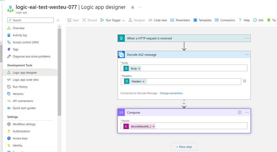Switch to Designer in toolbar

click(x=137, y=20)
